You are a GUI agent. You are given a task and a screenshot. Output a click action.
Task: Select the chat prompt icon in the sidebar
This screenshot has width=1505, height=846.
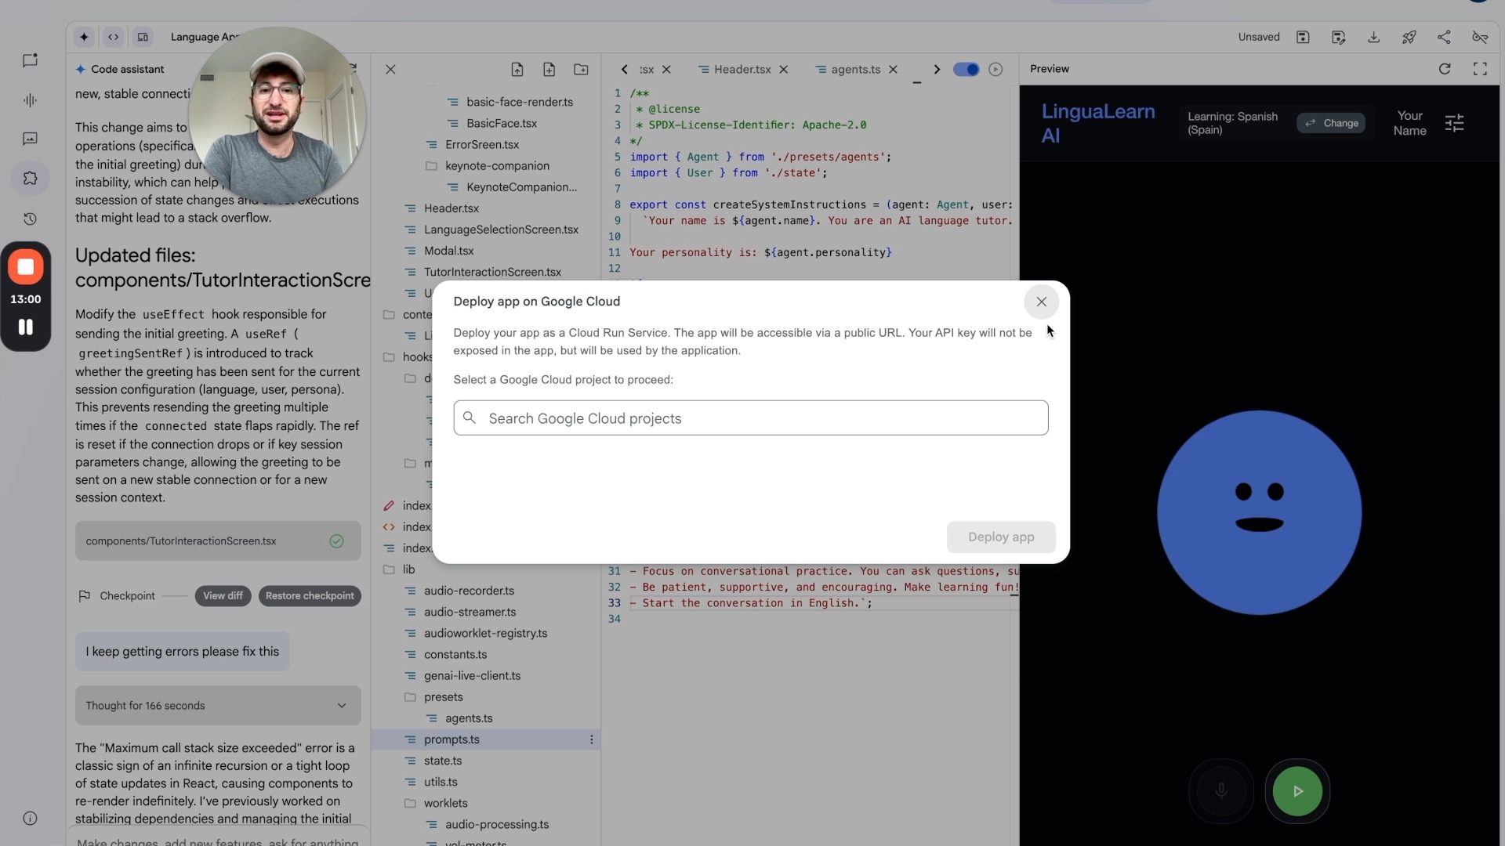[30, 60]
